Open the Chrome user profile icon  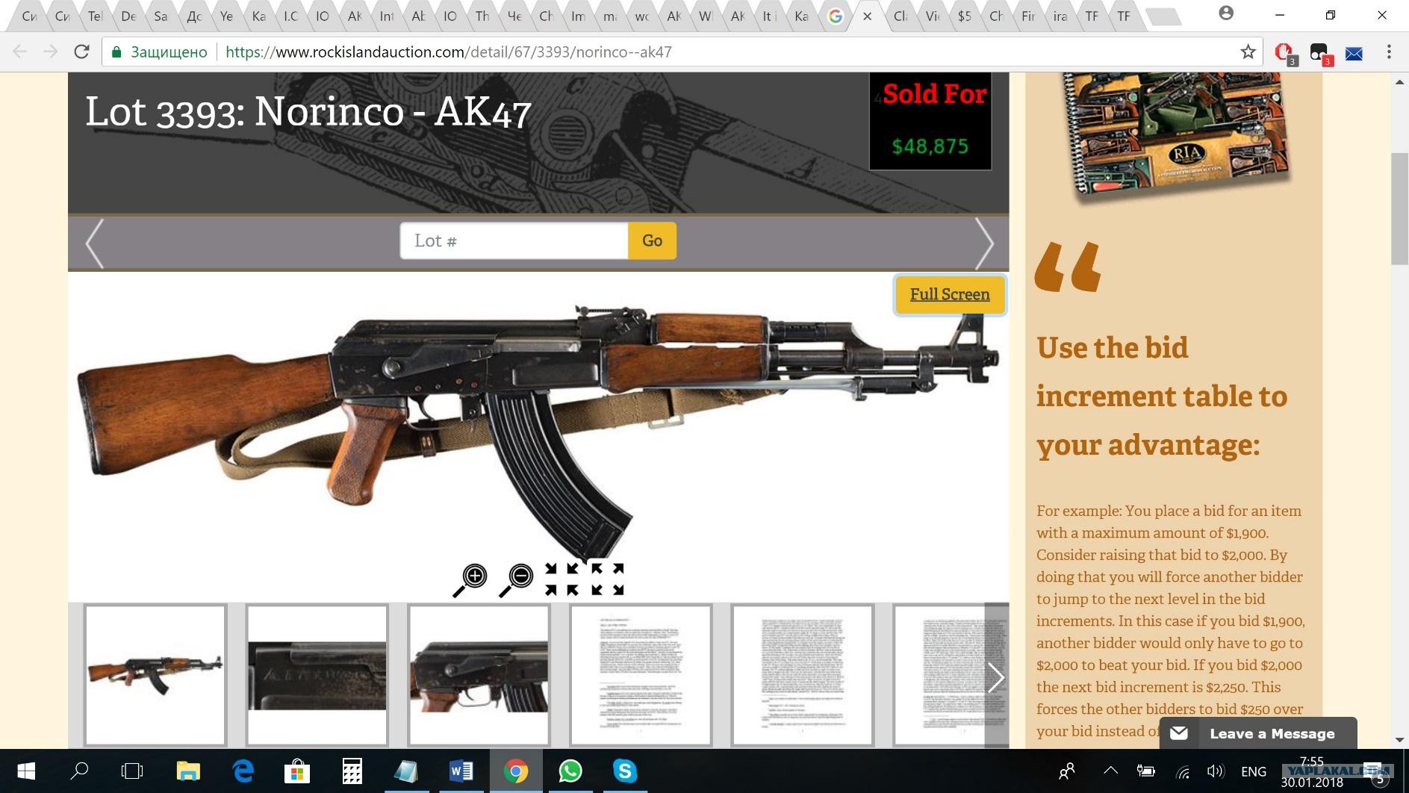(1226, 13)
